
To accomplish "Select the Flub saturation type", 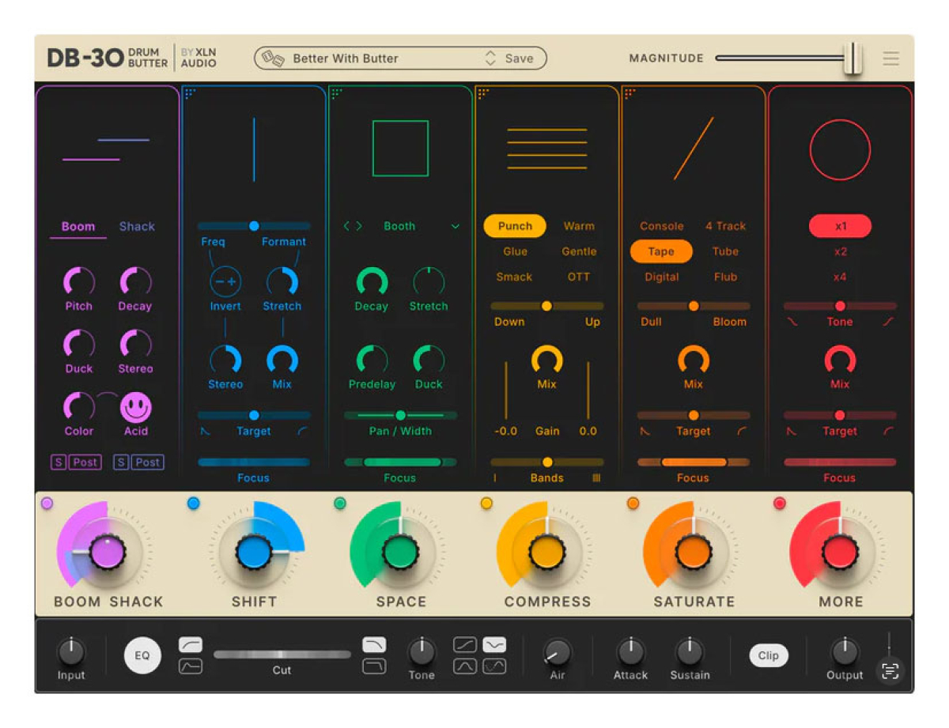I will (725, 277).
